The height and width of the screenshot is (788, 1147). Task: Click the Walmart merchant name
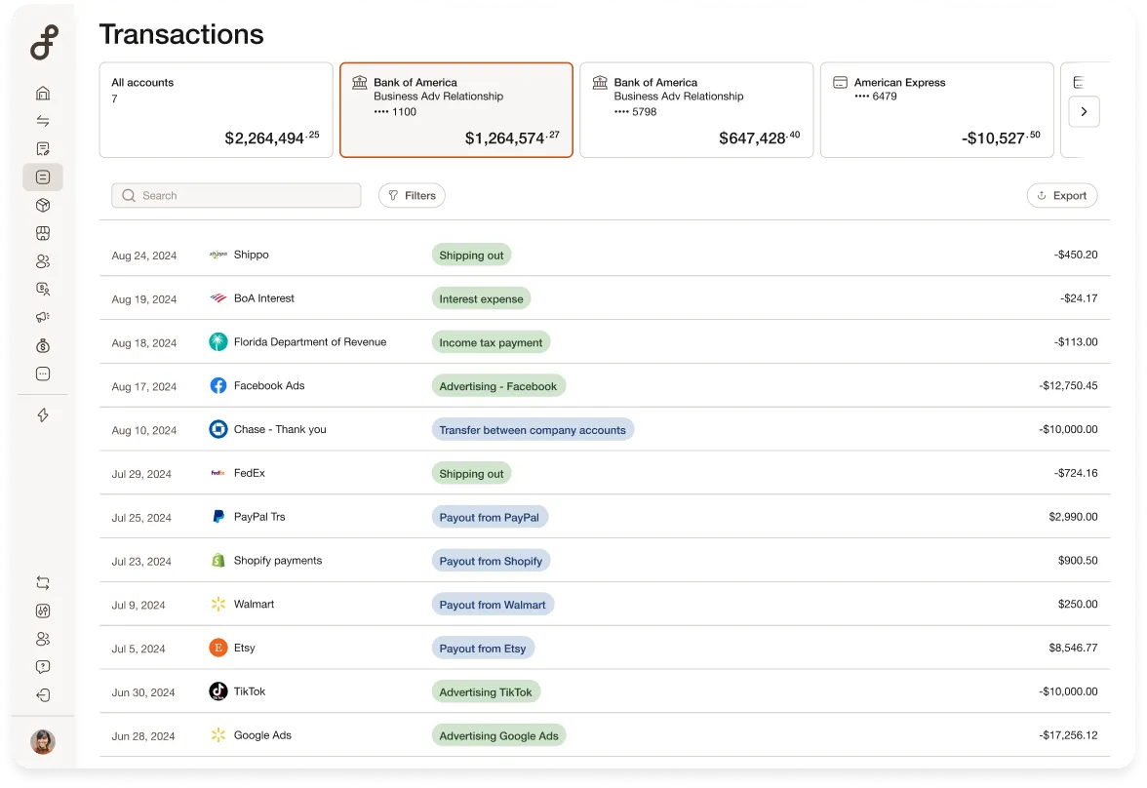tap(254, 605)
